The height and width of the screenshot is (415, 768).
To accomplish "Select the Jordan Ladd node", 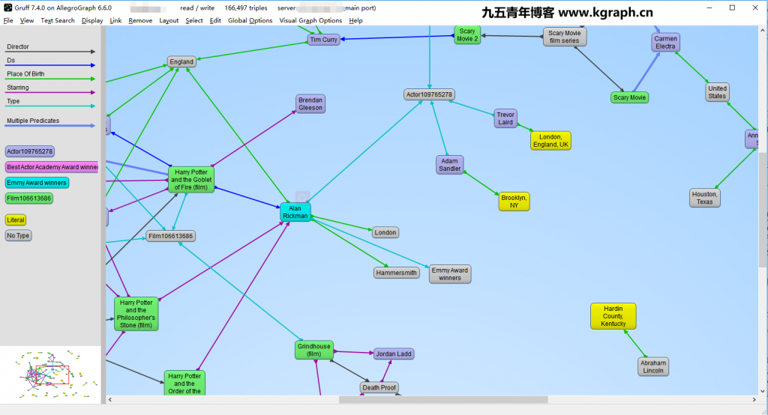I will (394, 354).
